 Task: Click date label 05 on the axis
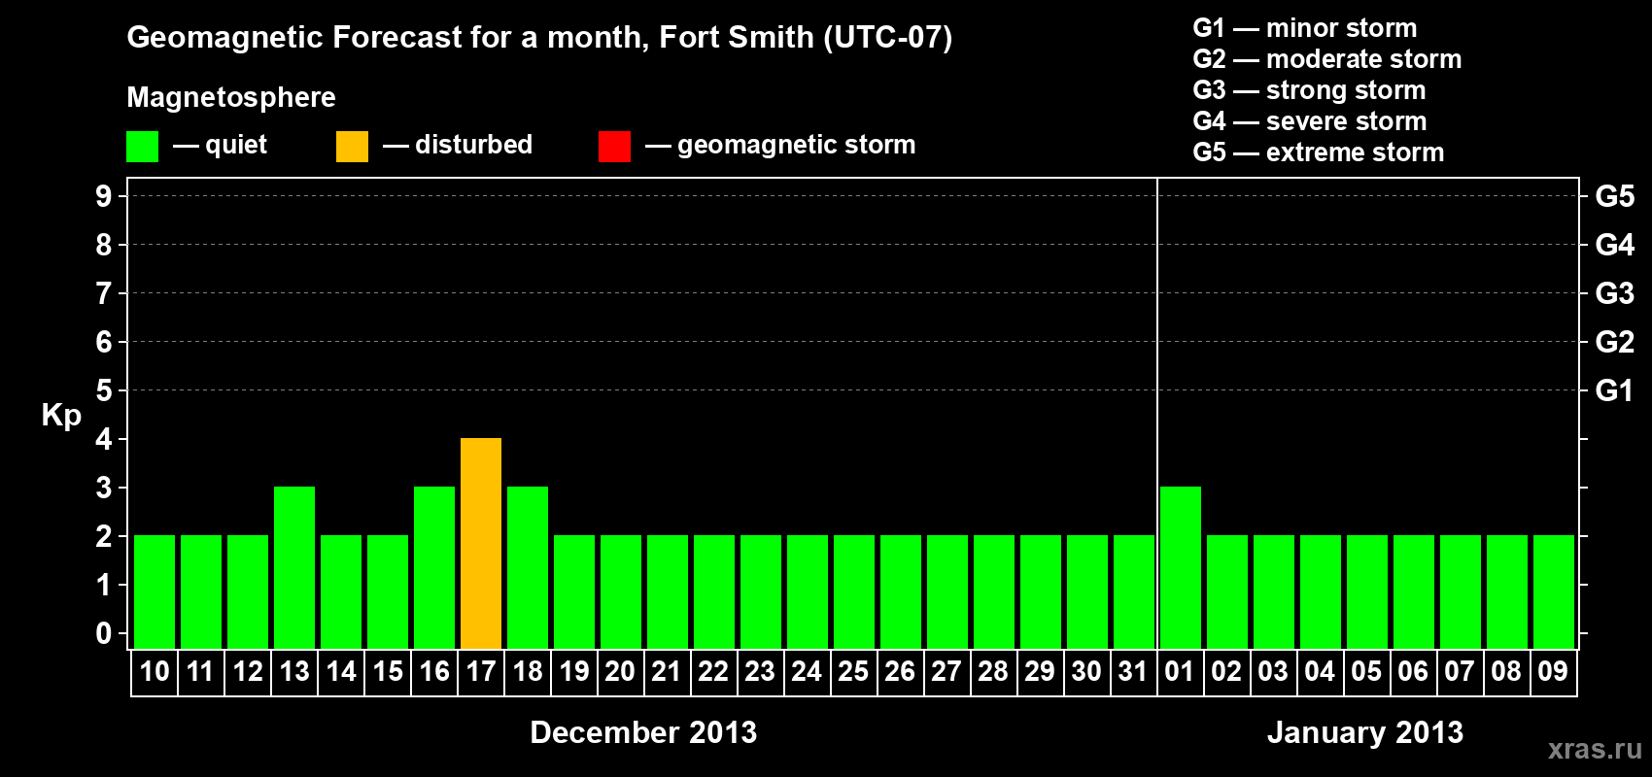[1366, 671]
